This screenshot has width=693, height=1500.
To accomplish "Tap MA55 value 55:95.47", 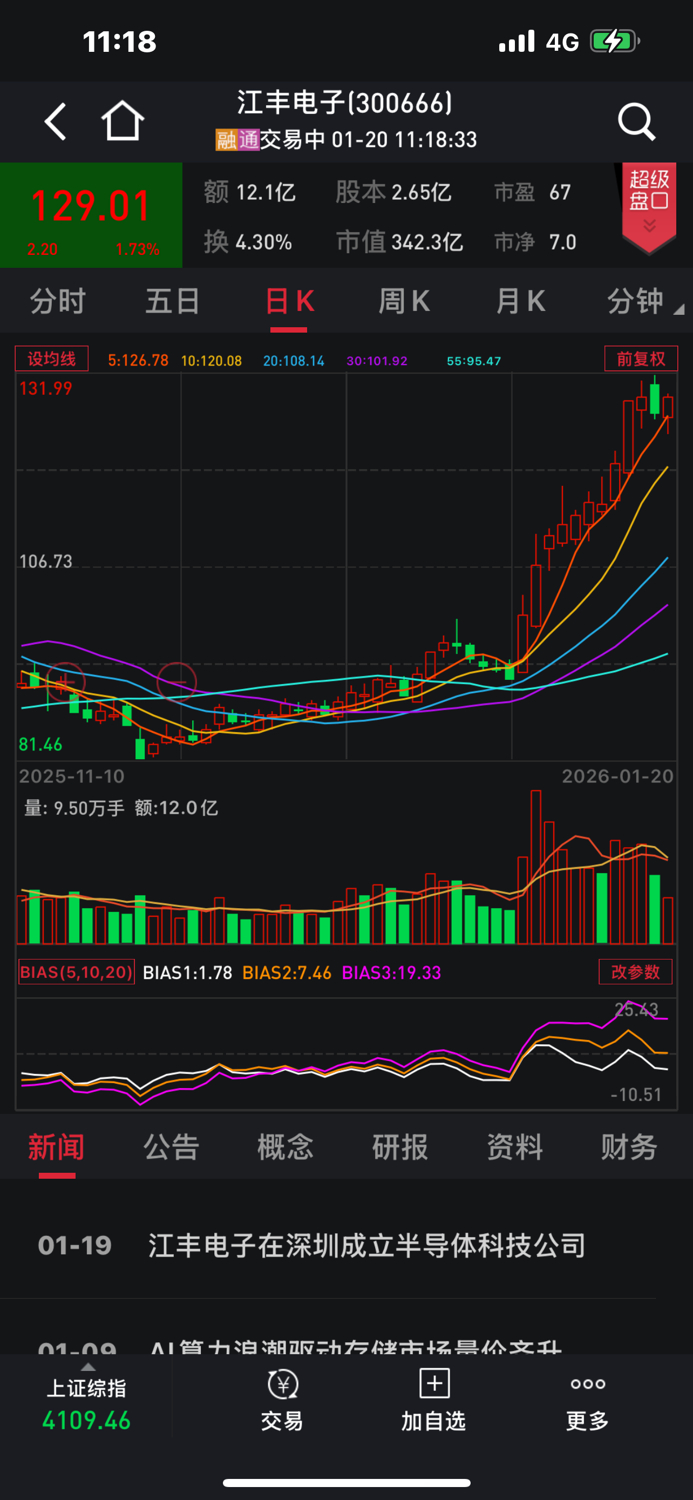I will click(x=474, y=361).
